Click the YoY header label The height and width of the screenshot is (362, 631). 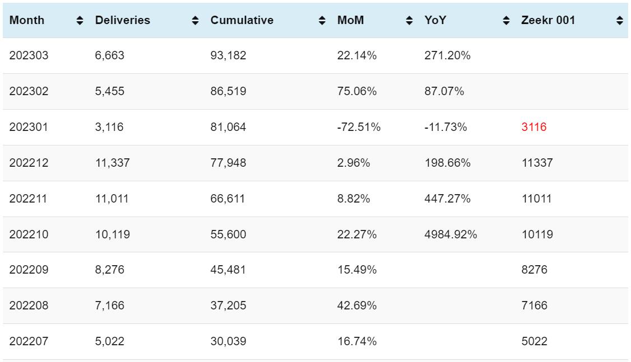(435, 21)
